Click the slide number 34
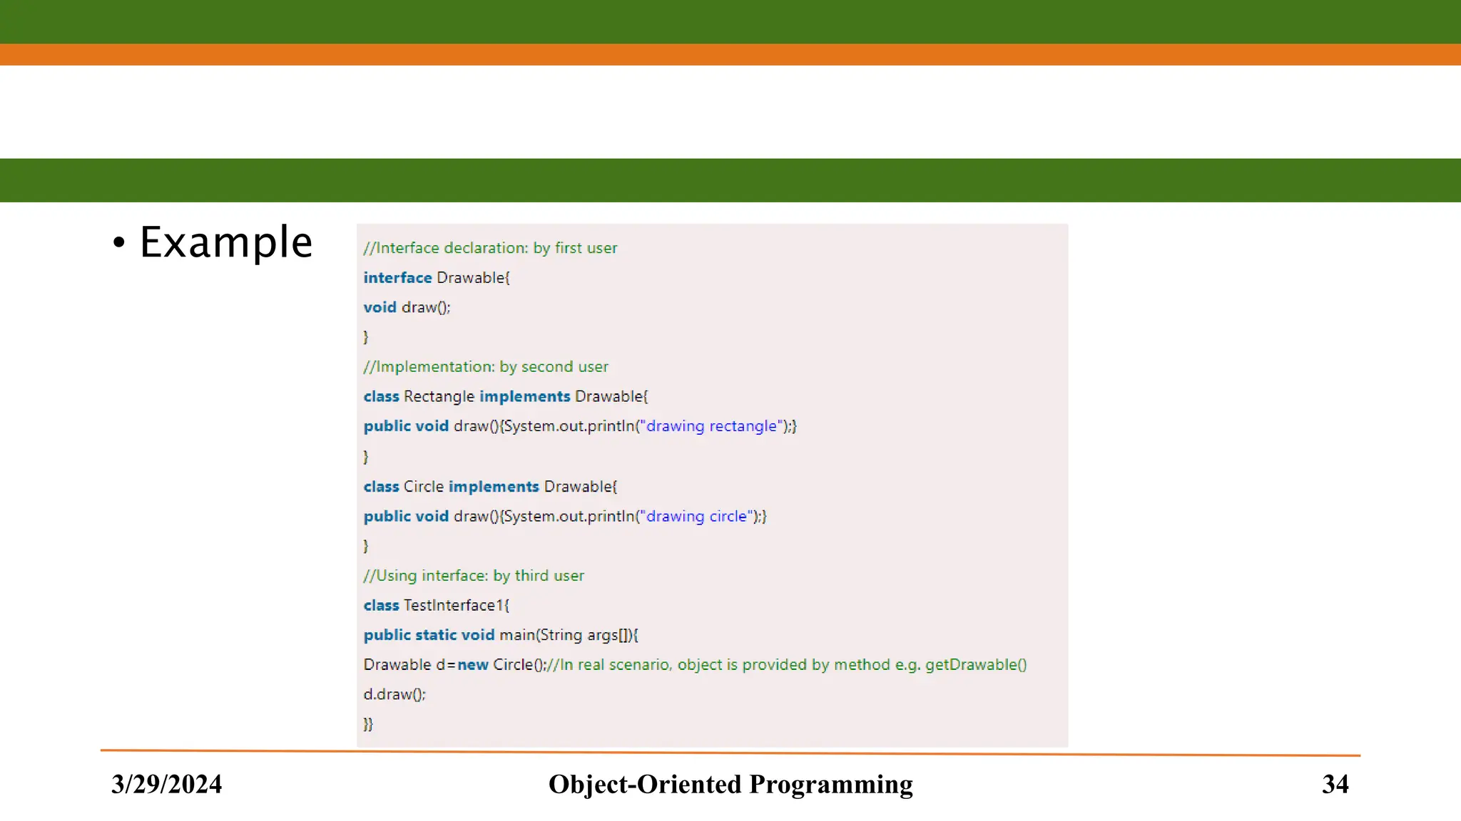The image size is (1461, 821). click(1335, 784)
